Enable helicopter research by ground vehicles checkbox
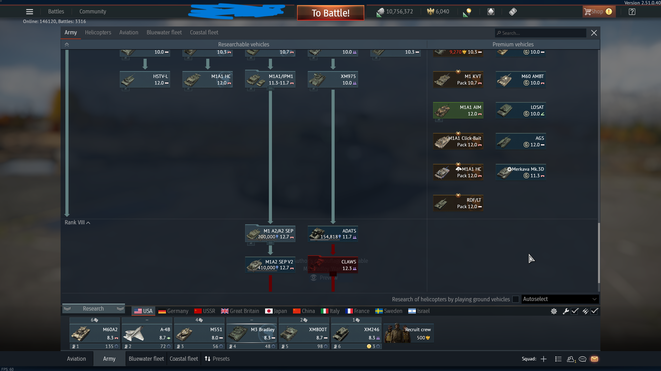The width and height of the screenshot is (661, 371). pos(516,299)
